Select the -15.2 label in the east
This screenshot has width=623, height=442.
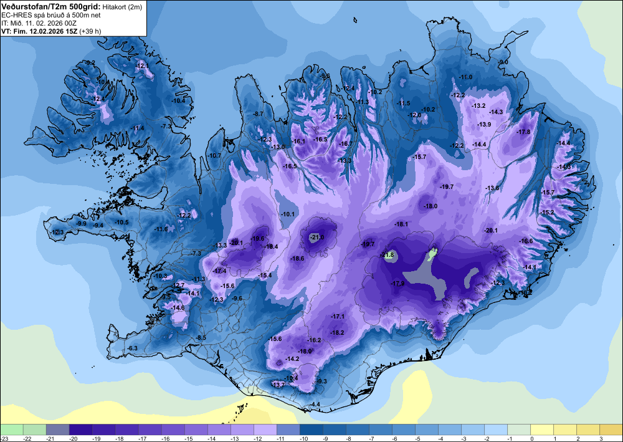[547, 212]
